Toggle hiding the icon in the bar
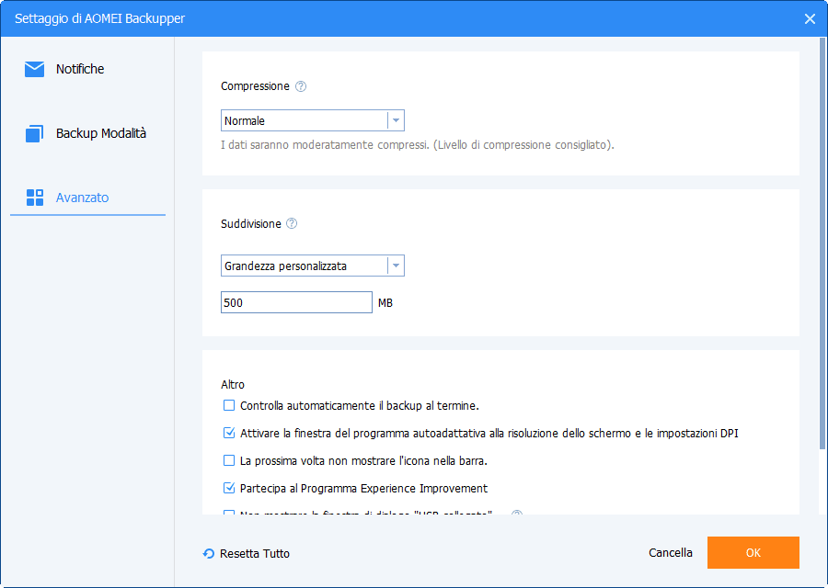Screen dimensions: 828x588 229,460
